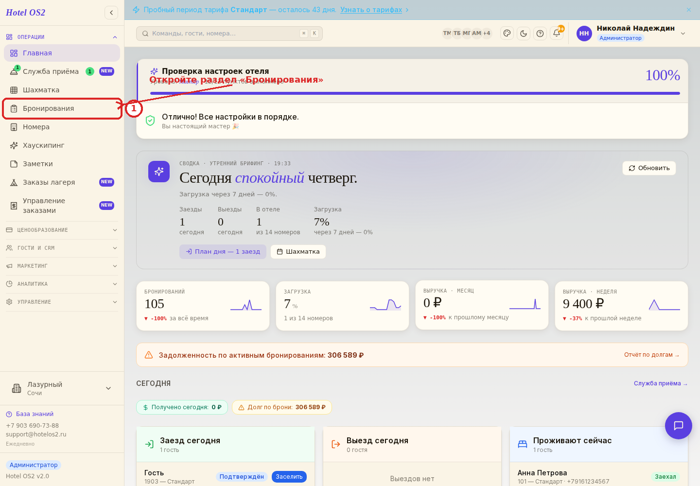Click the Hotel OS2 logo
This screenshot has width=700, height=486.
(25, 13)
